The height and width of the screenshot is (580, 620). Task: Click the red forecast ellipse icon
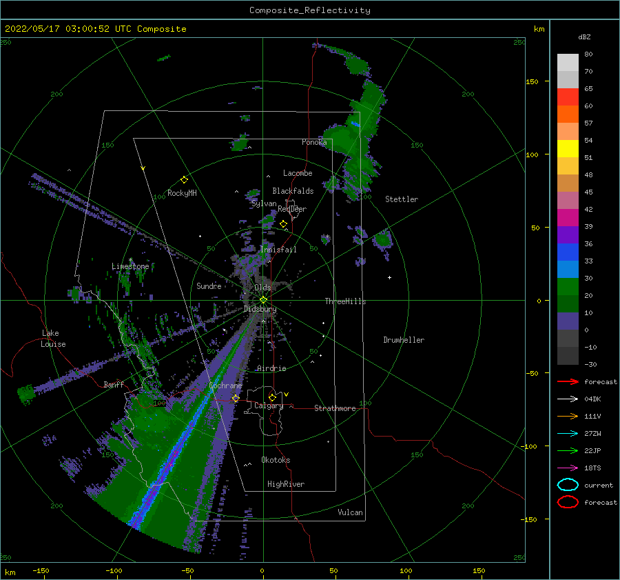(x=568, y=502)
